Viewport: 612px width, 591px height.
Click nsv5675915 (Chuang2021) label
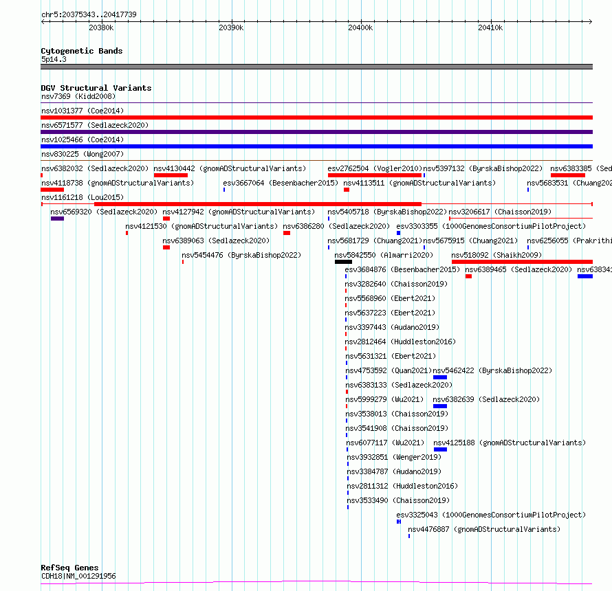pos(471,241)
